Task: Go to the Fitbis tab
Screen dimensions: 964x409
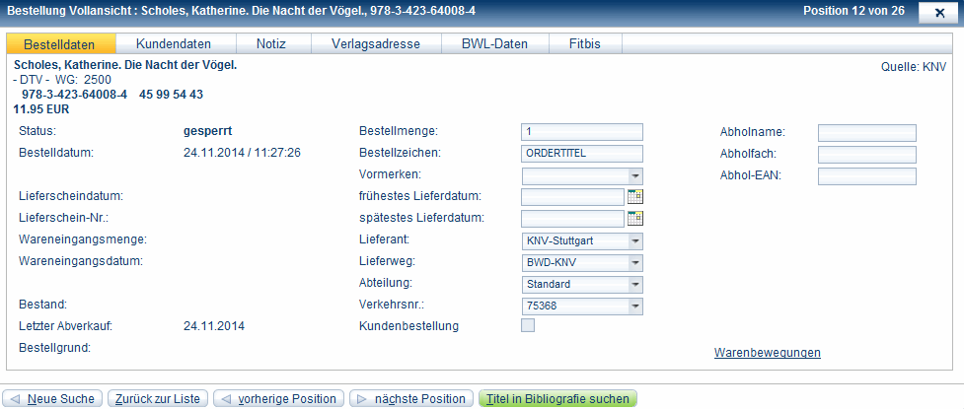Action: (586, 44)
